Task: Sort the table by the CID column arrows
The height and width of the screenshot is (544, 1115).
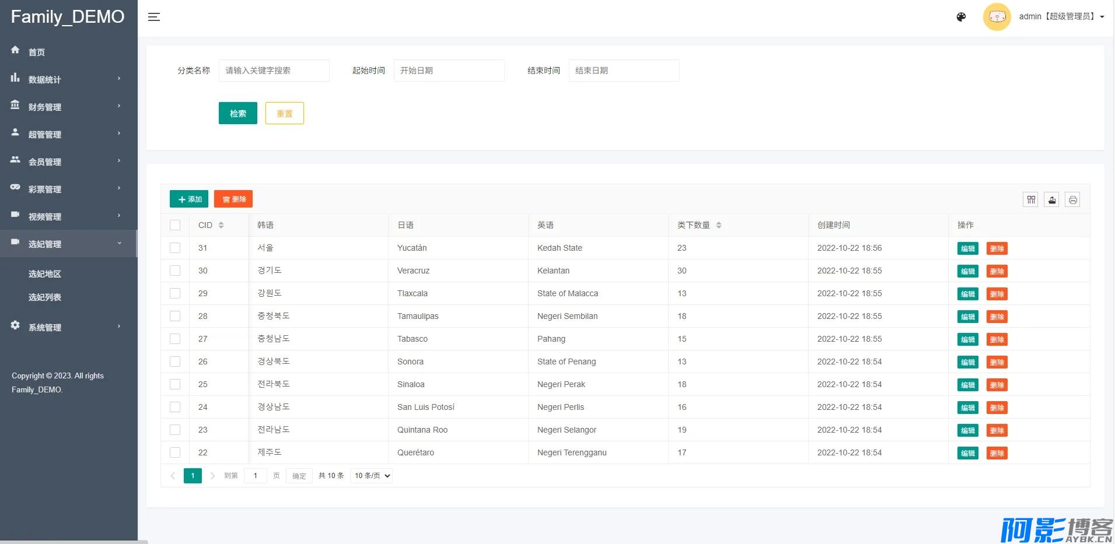Action: 221,225
